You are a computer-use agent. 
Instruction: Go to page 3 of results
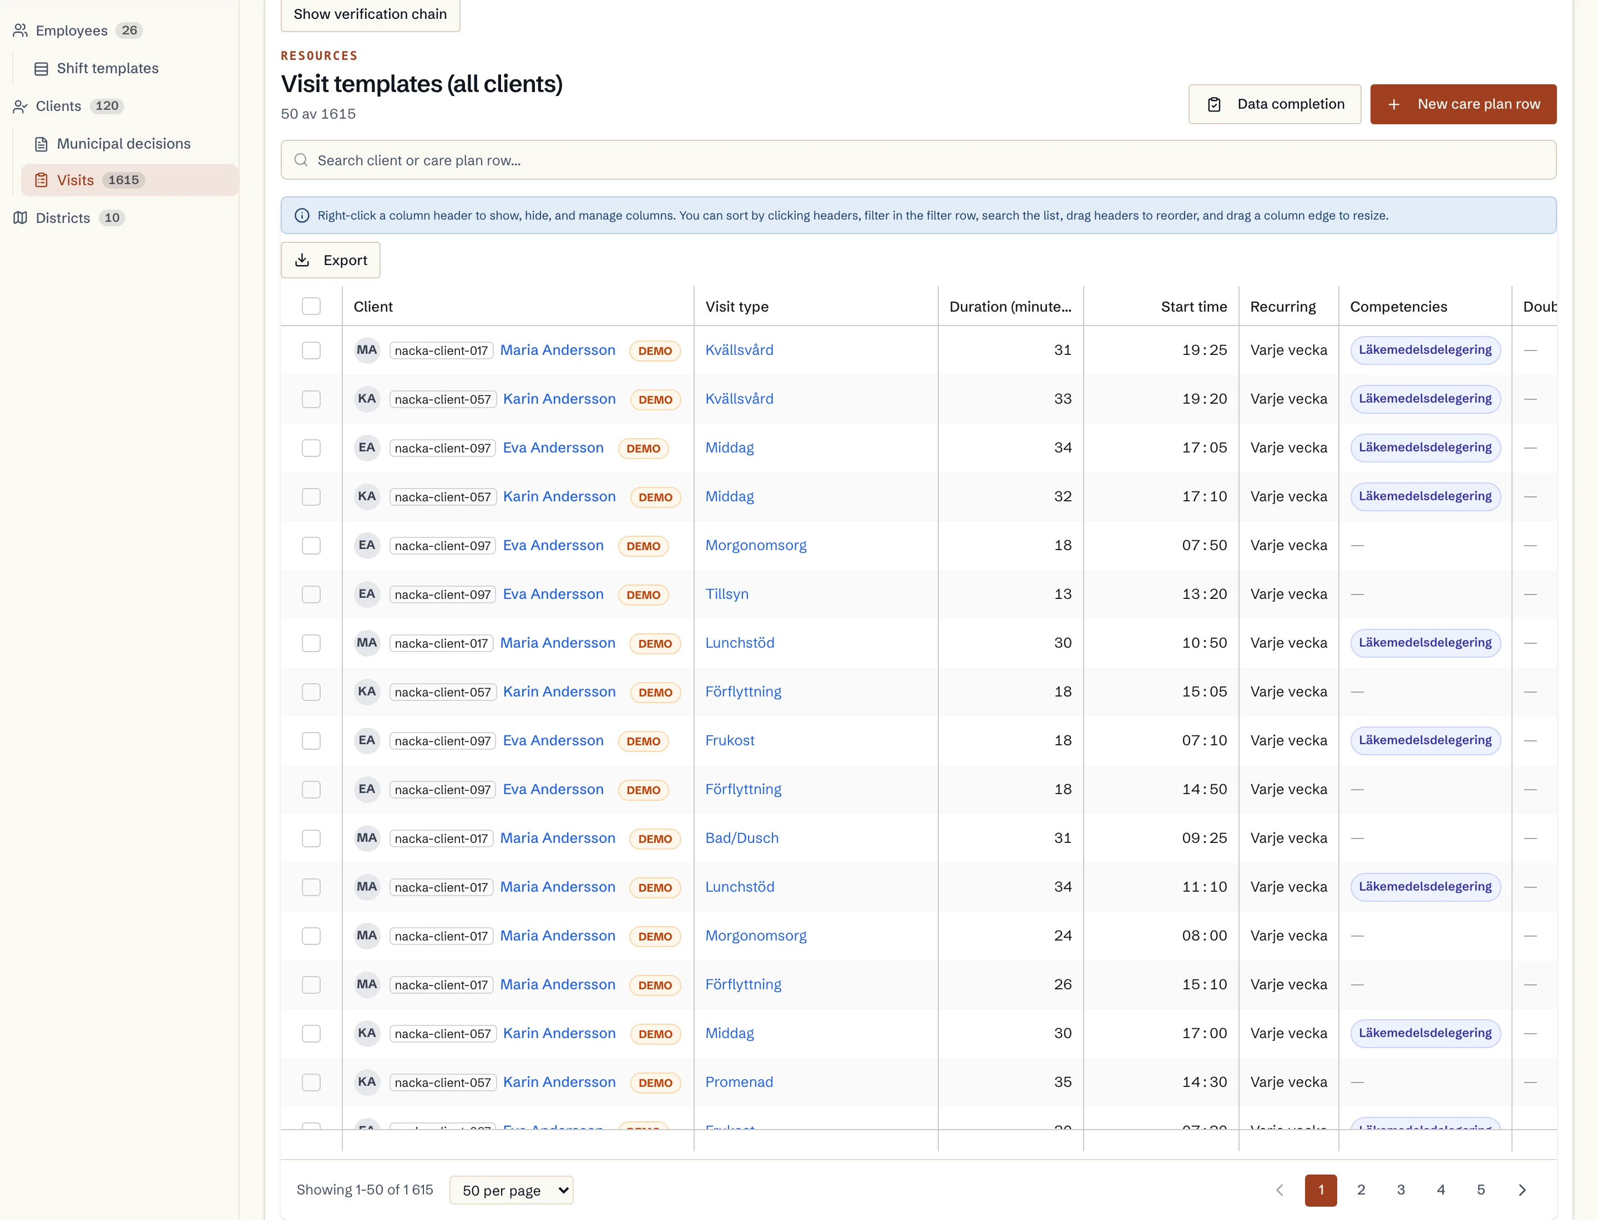coord(1400,1189)
